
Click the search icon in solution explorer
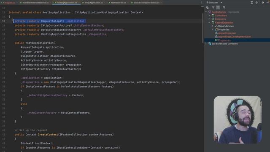pos(224,8)
